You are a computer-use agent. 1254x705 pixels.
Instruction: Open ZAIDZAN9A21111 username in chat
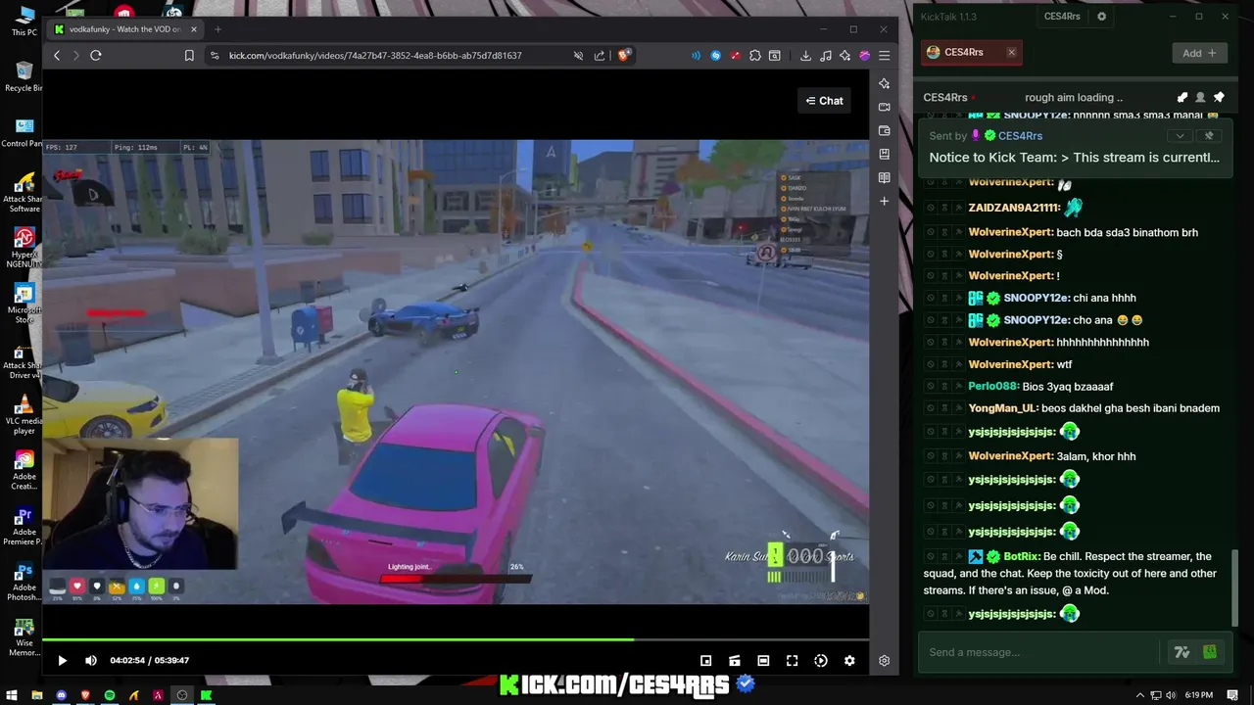pyautogui.click(x=1013, y=208)
